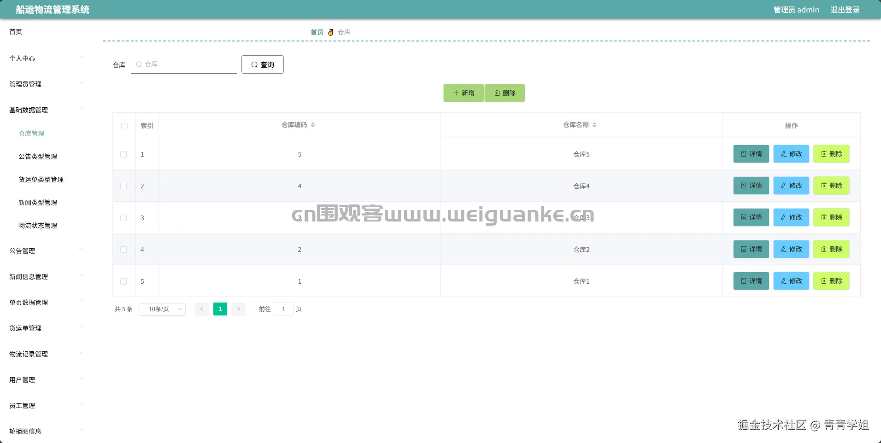Click the 前往 page number input box
881x443 pixels.
283,309
